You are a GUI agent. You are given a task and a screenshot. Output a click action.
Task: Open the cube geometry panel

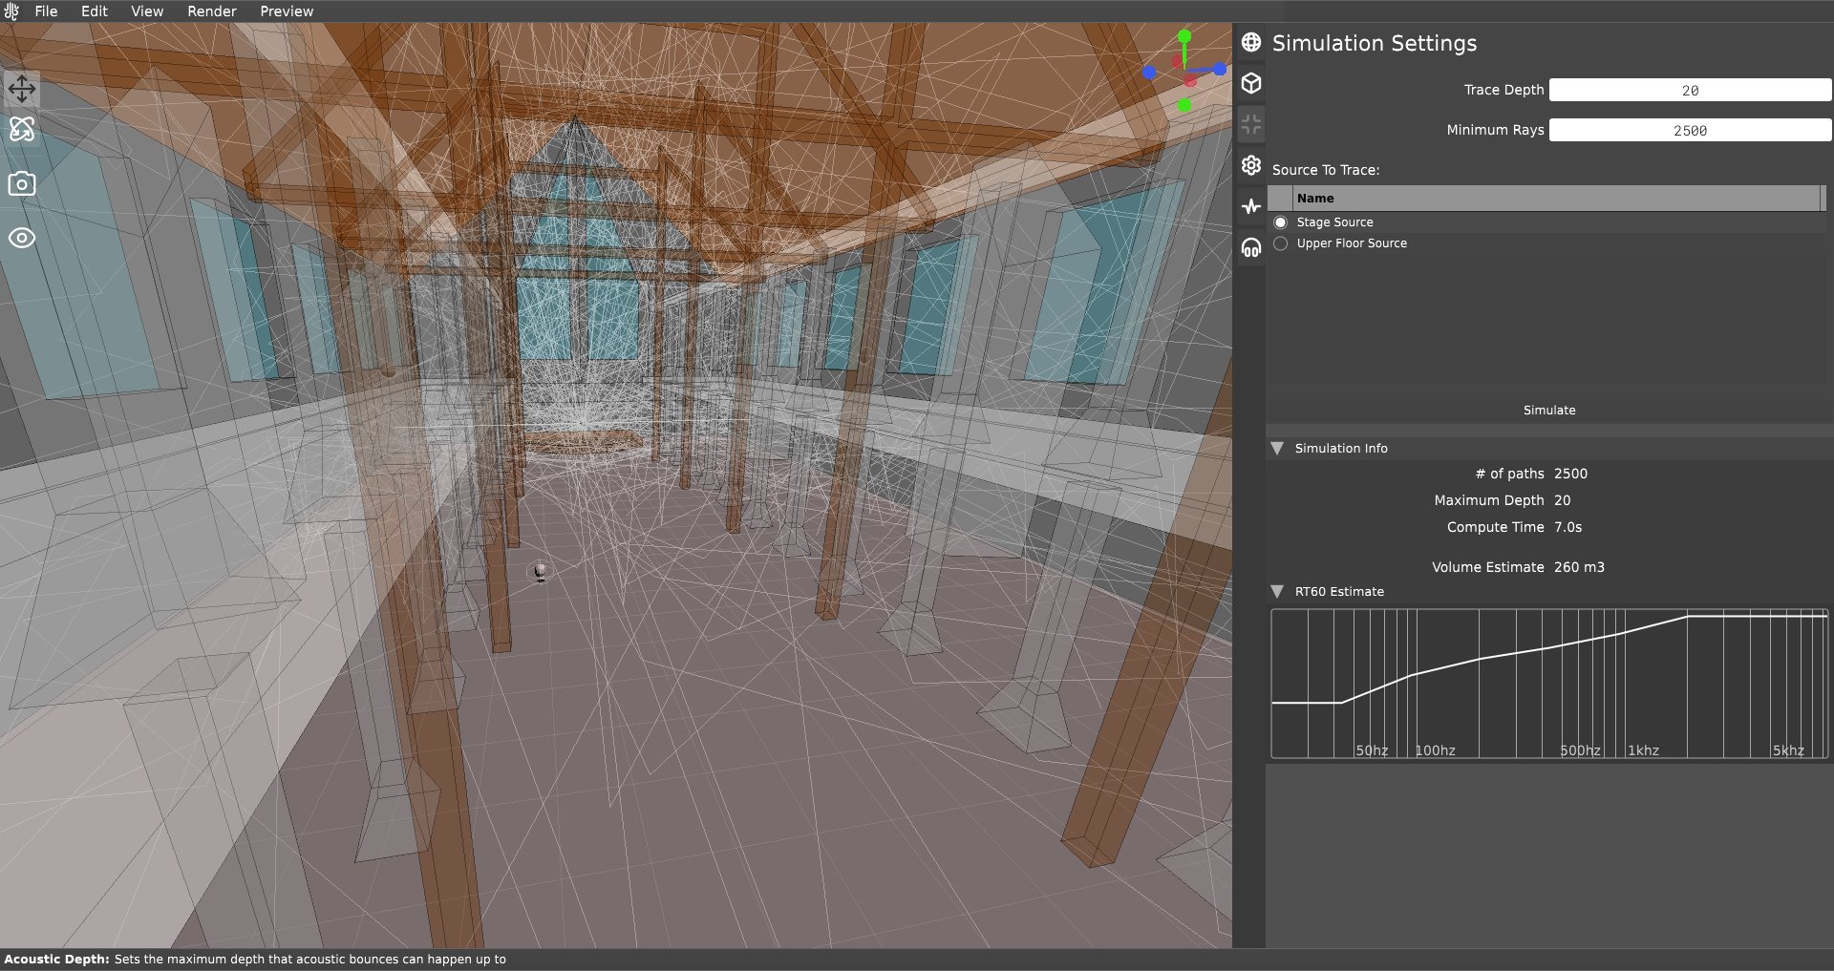click(x=1250, y=83)
